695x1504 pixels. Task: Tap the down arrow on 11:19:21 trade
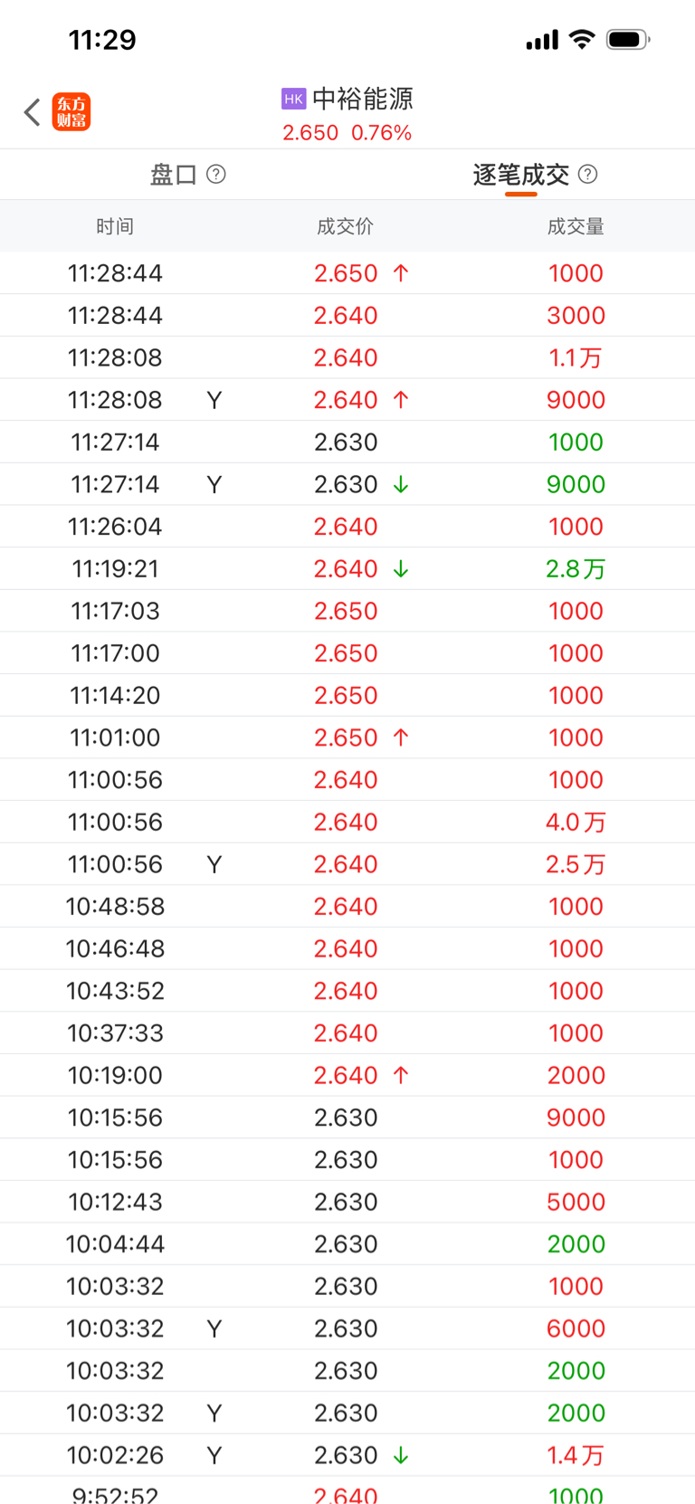tap(401, 569)
